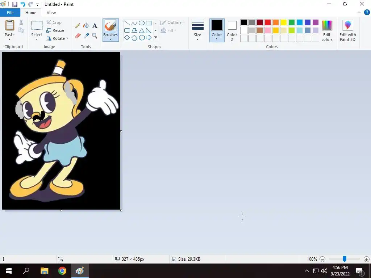This screenshot has width=371, height=278.
Task: Click the Brushes tool icon
Action: click(111, 26)
